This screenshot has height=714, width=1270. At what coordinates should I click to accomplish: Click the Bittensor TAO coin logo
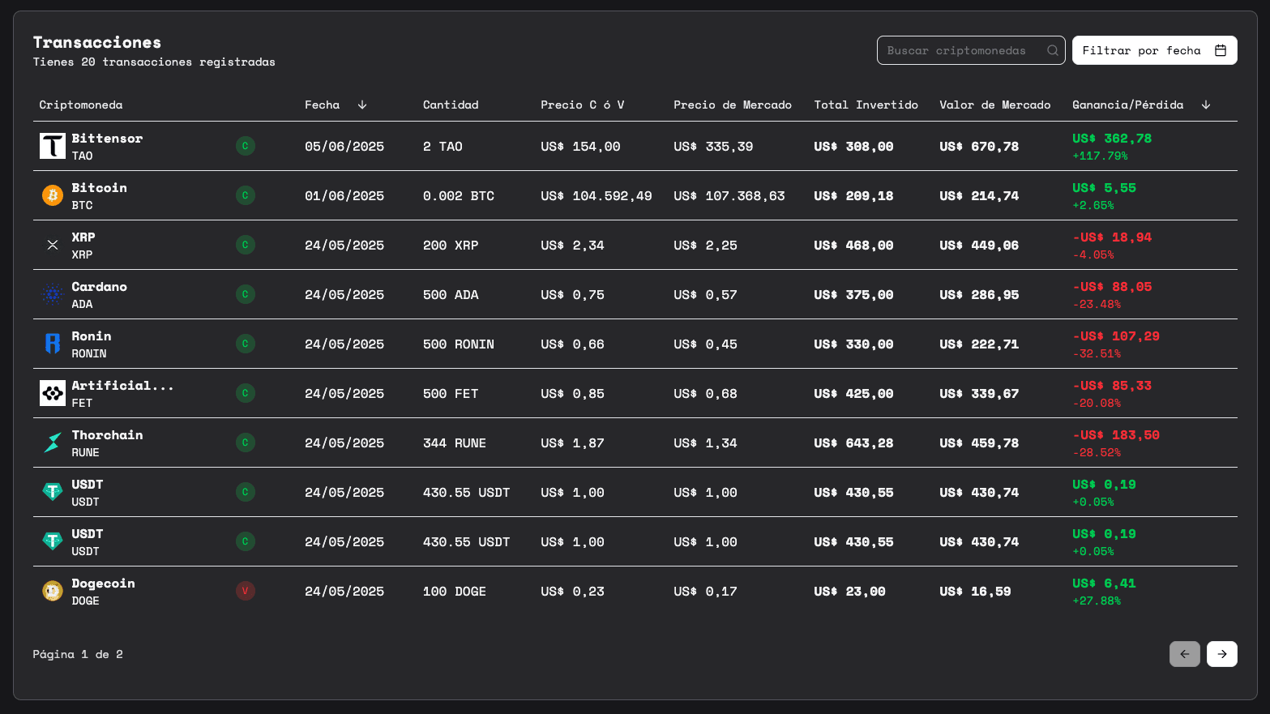click(53, 146)
